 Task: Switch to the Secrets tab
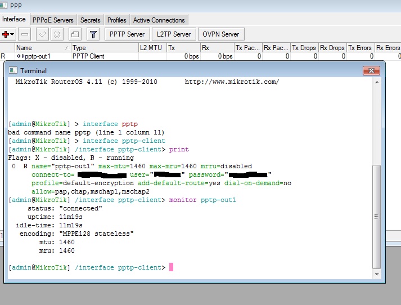pyautogui.click(x=91, y=20)
